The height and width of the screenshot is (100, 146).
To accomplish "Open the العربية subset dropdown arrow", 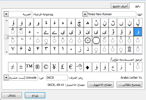I will (6, 14).
